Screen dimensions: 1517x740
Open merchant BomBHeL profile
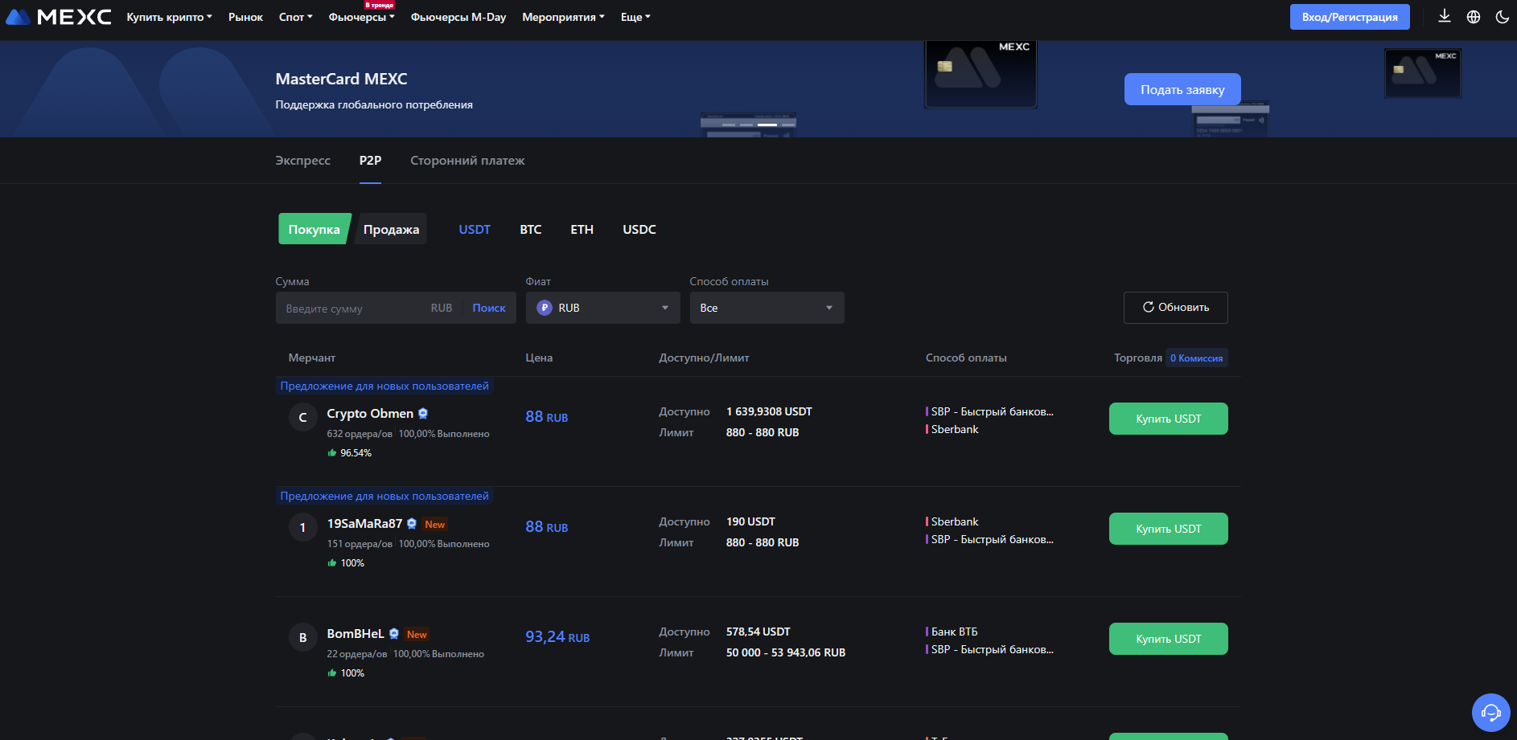(356, 634)
